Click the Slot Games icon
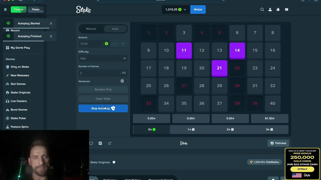Image resolution: width=321 pixels, height=180 pixels. (8, 84)
